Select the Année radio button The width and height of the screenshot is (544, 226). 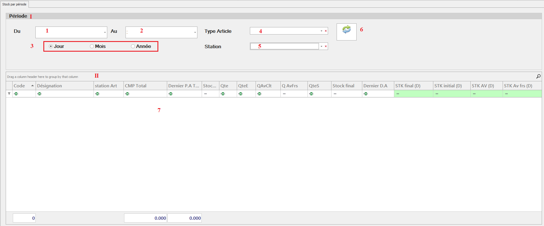click(133, 46)
